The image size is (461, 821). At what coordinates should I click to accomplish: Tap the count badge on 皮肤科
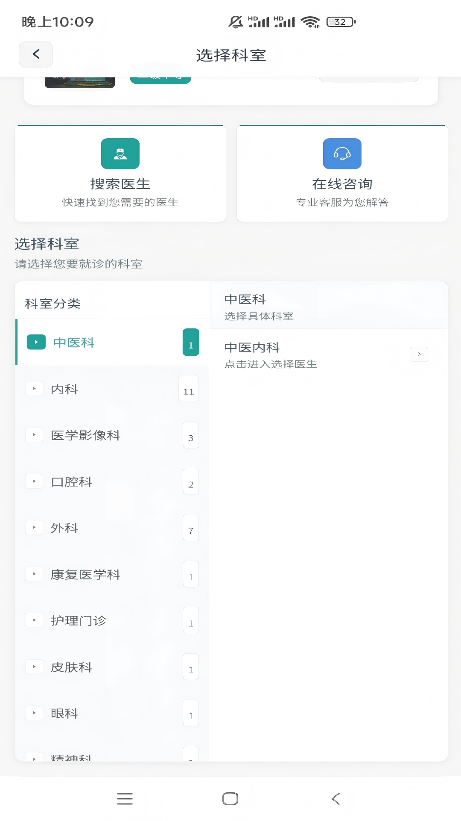191,667
